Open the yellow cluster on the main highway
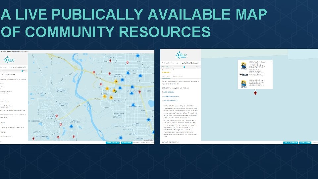The width and height of the screenshot is (318, 179). pyautogui.click(x=116, y=82)
